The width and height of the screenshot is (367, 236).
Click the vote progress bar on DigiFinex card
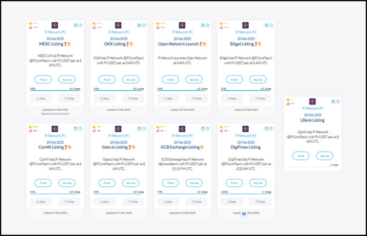point(246,194)
